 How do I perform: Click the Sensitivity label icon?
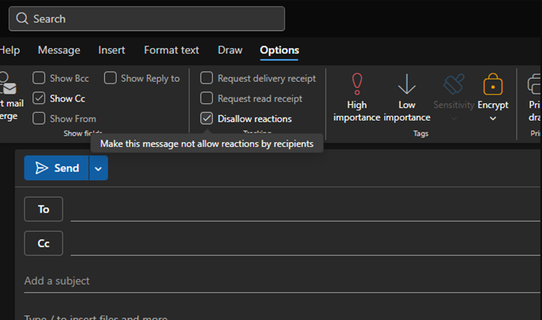[x=453, y=84]
